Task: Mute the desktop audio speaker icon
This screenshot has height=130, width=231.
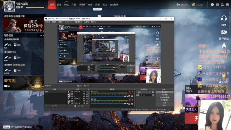Action: (128, 104)
